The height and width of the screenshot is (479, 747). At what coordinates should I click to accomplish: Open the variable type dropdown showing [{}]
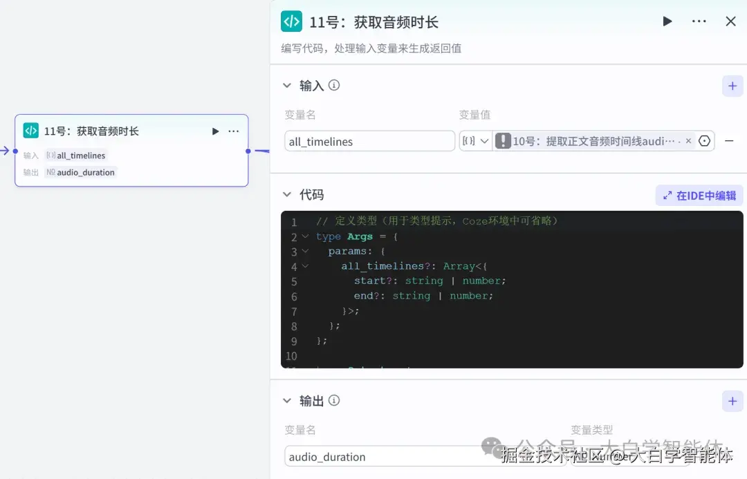[x=475, y=140]
